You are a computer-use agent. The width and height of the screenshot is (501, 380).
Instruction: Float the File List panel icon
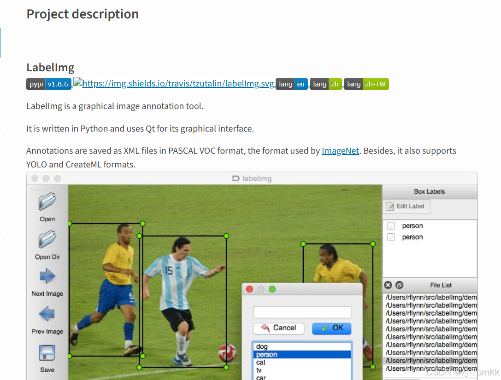click(400, 285)
